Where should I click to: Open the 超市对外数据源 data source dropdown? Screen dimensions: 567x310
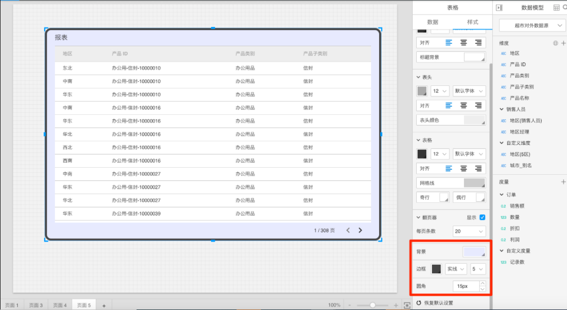pos(532,25)
